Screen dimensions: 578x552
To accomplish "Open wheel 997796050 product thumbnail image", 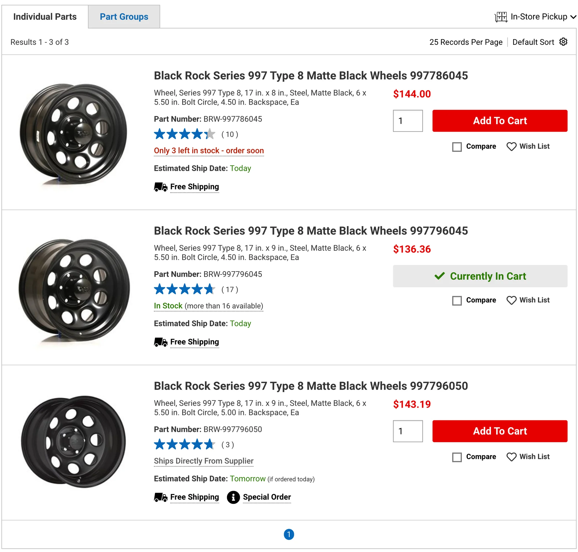I will pyautogui.click(x=74, y=442).
